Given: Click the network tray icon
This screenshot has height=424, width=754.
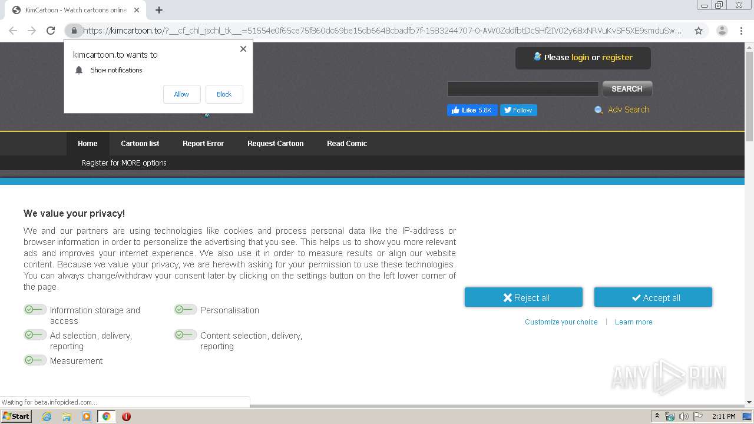Looking at the screenshot, I should click(x=670, y=416).
